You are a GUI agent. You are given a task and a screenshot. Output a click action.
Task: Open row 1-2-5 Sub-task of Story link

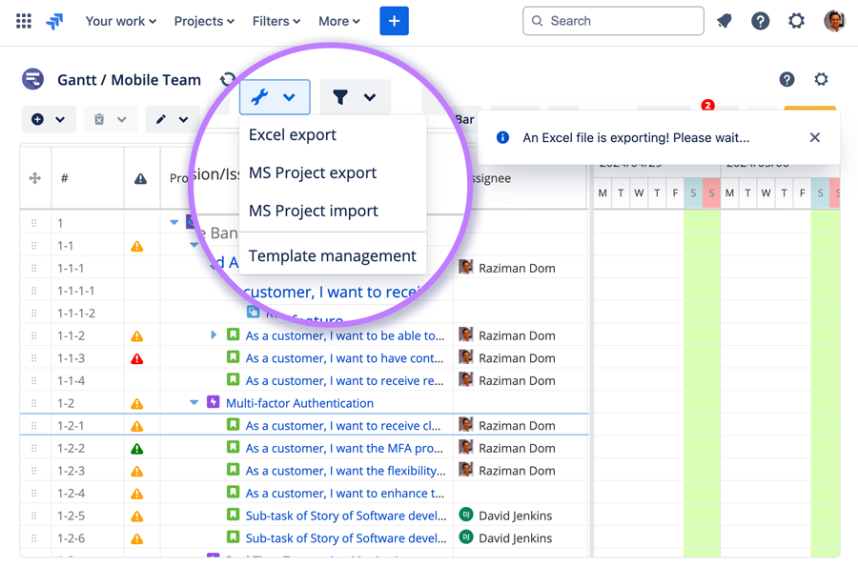346,516
